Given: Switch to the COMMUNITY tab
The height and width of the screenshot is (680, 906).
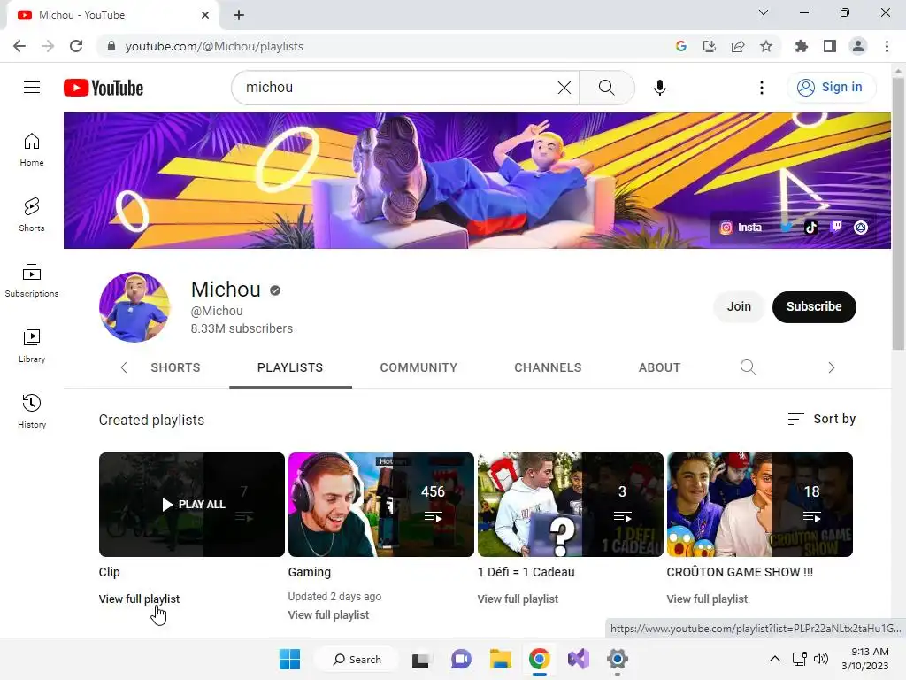Looking at the screenshot, I should tap(418, 367).
